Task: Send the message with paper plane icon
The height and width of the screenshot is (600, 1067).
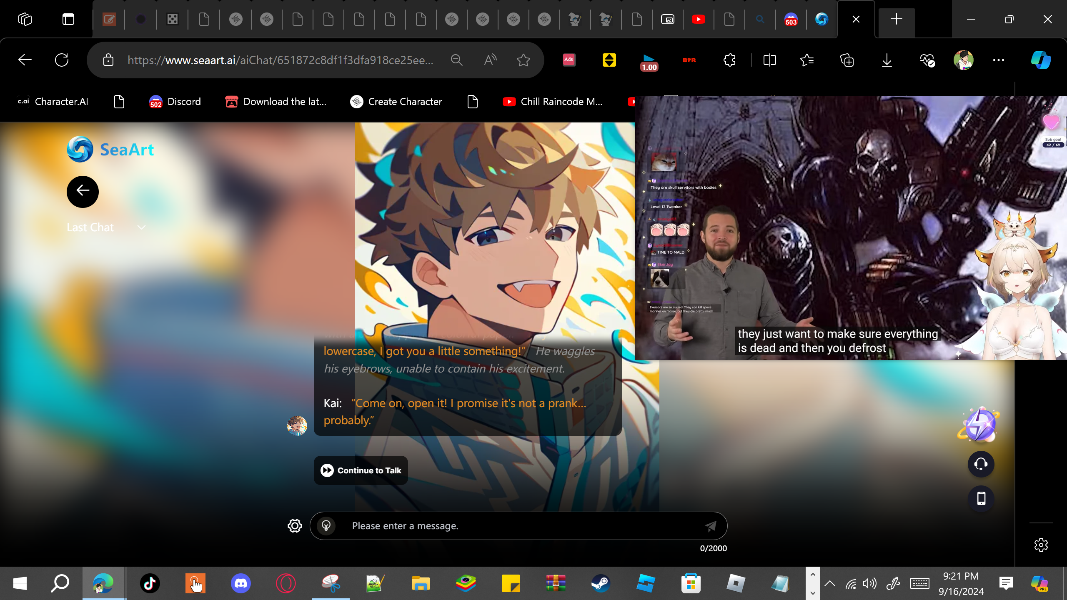Action: pyautogui.click(x=711, y=526)
